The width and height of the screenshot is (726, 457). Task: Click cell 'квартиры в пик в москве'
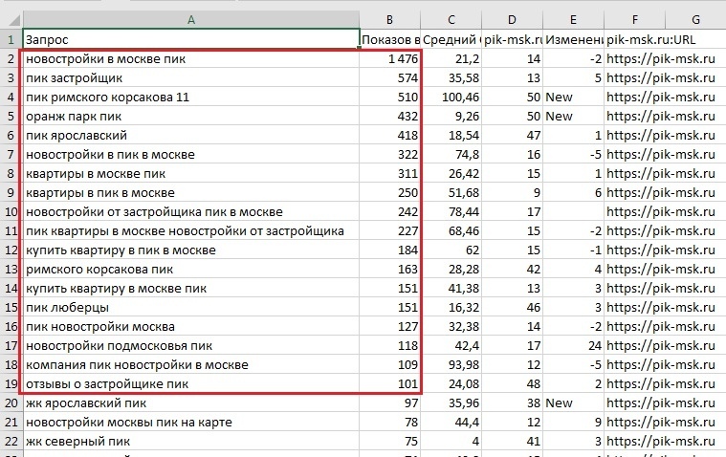pos(191,192)
